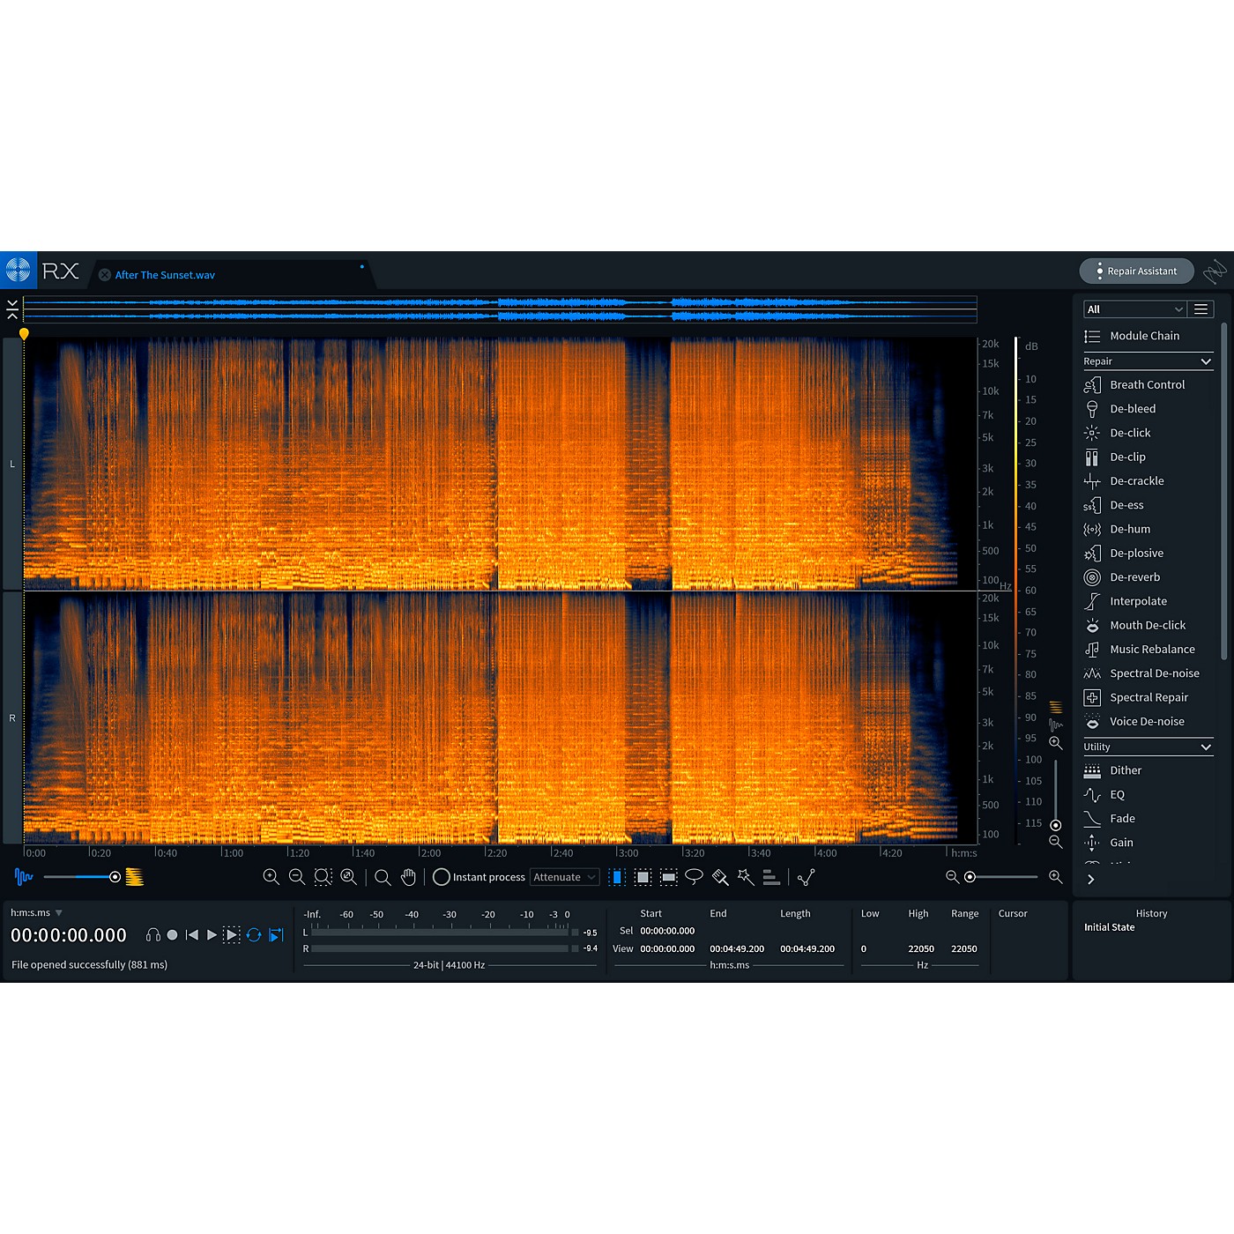Collapse the Repair section
This screenshot has height=1234, width=1234.
coord(1205,361)
